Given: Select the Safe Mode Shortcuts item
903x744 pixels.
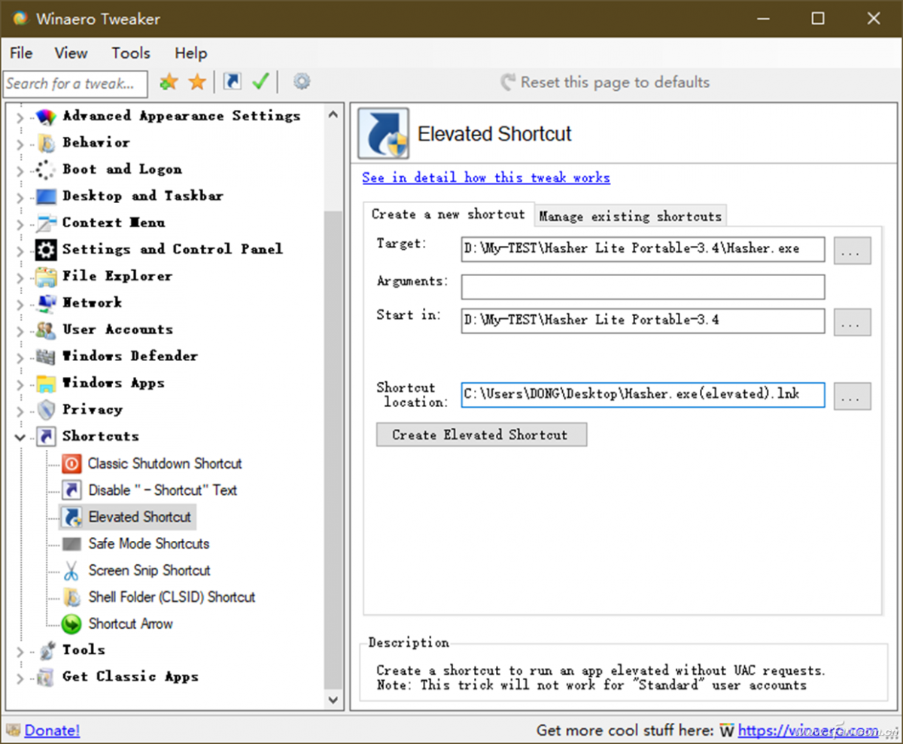Looking at the screenshot, I should coord(149,544).
